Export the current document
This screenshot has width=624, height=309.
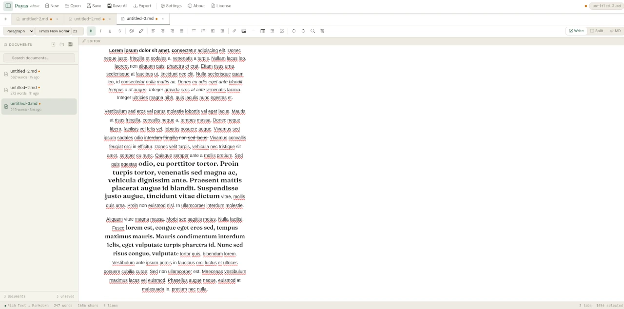pyautogui.click(x=142, y=5)
